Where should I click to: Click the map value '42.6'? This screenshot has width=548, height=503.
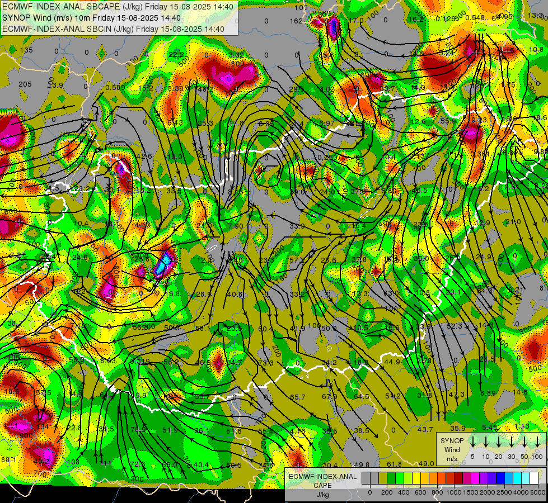pos(144,156)
